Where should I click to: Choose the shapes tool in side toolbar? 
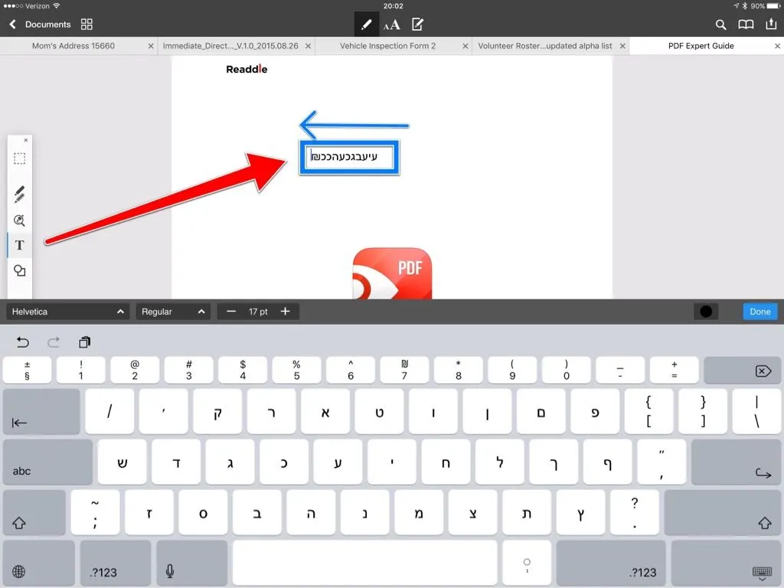[20, 270]
